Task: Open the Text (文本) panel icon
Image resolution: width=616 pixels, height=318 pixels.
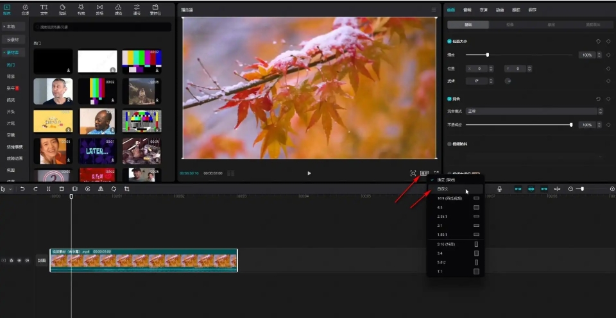Action: pyautogui.click(x=44, y=9)
